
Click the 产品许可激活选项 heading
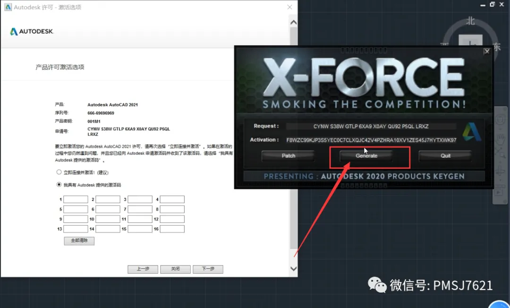[x=60, y=67]
